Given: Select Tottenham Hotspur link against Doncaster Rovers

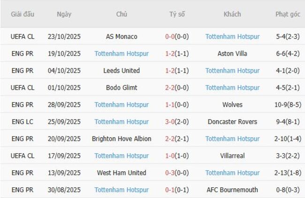Looking at the screenshot, I should point(122,122).
